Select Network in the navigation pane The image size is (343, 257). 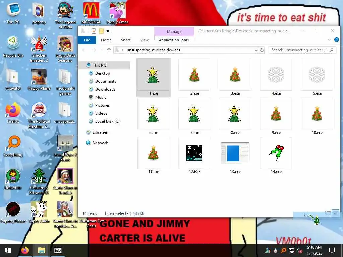pyautogui.click(x=100, y=143)
